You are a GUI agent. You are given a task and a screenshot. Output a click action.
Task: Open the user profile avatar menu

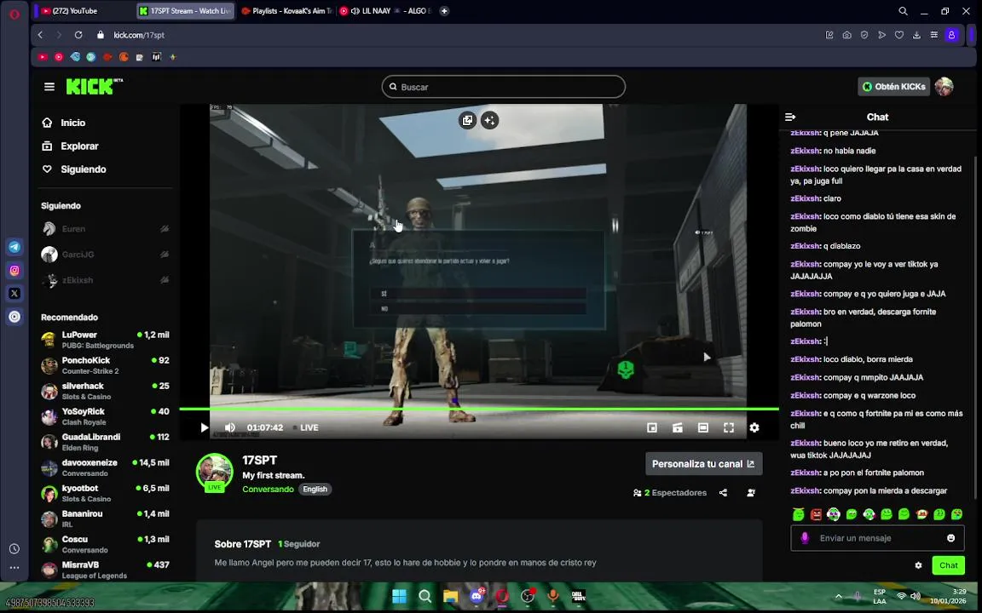(x=944, y=86)
